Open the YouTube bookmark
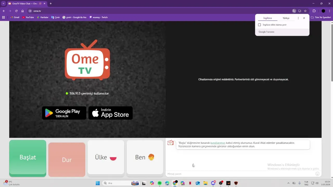This screenshot has height=187, width=333. [x=28, y=17]
